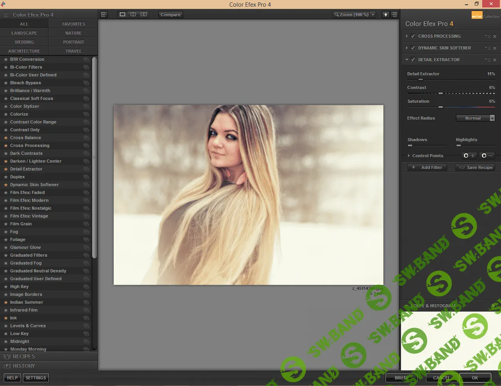Open the Detail Extractor filter menu icon
The image size is (501, 386).
tap(488, 59)
